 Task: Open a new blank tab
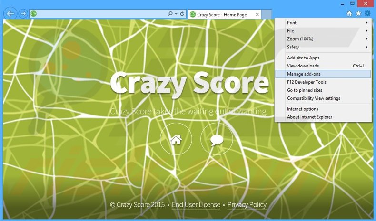(x=267, y=14)
